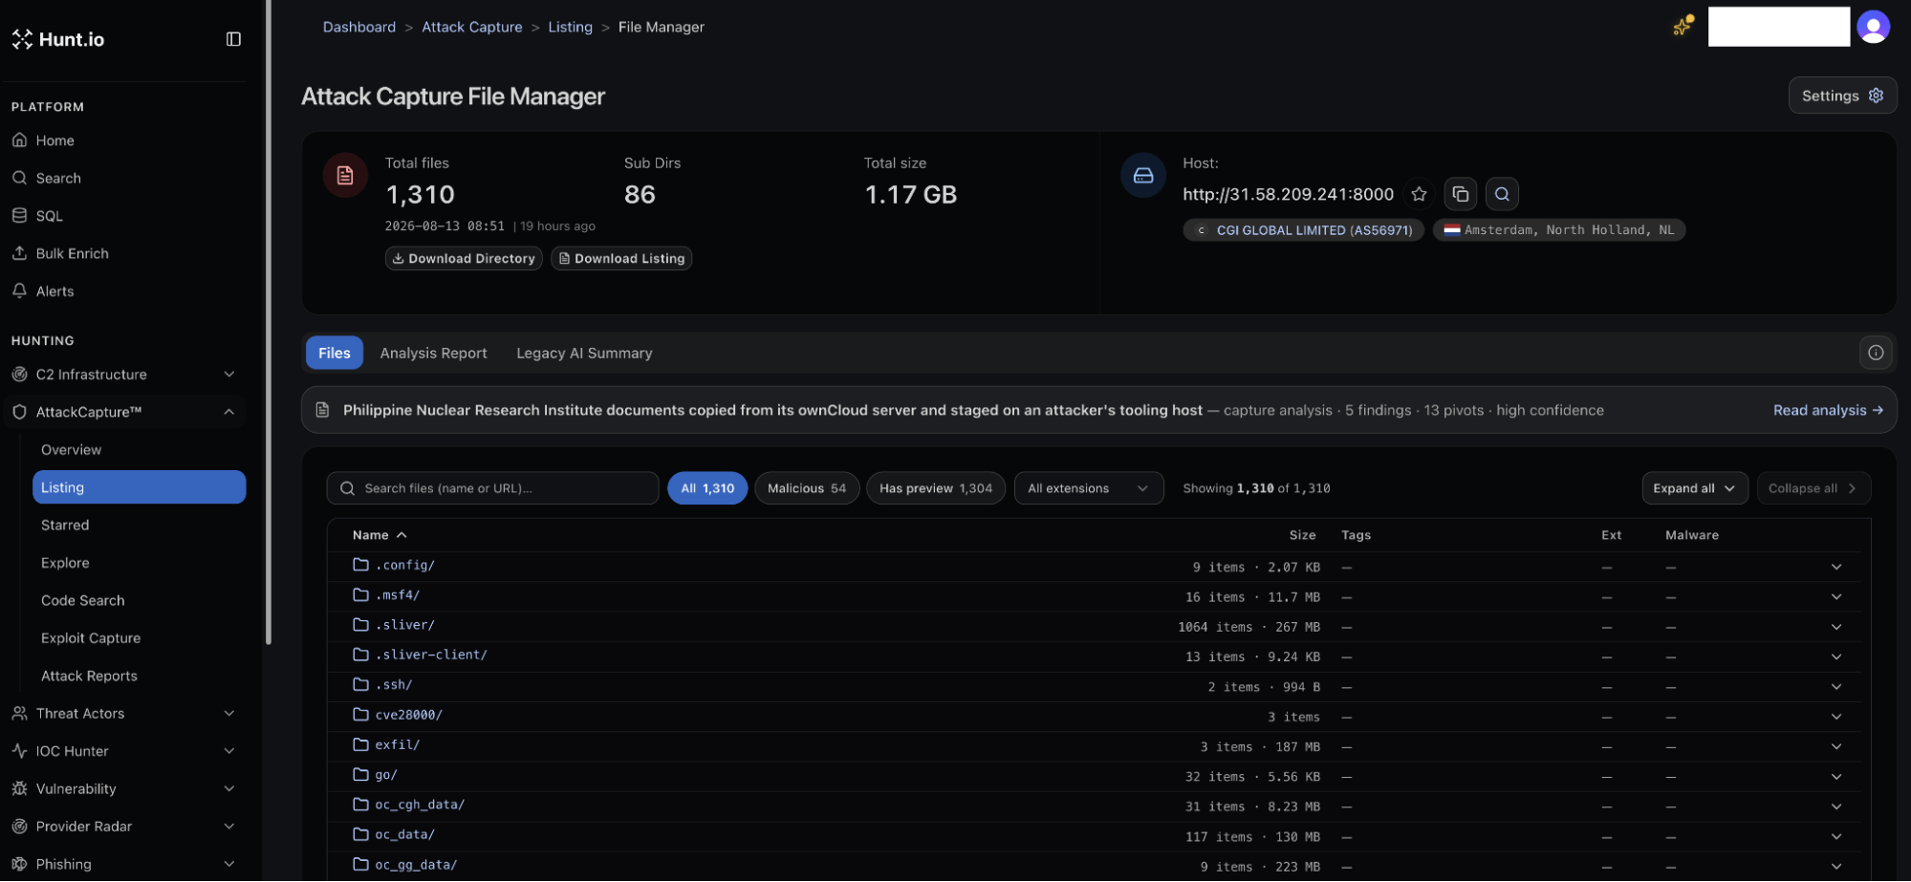Switch to Legacy AI Summary tab
The height and width of the screenshot is (882, 1911).
coord(584,353)
